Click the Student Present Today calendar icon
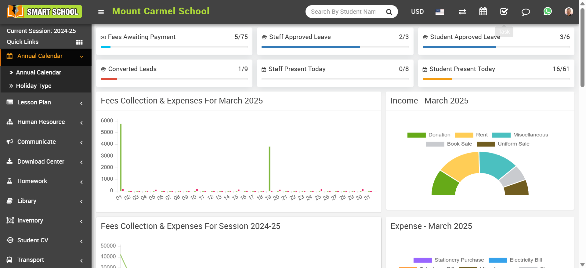 point(425,70)
